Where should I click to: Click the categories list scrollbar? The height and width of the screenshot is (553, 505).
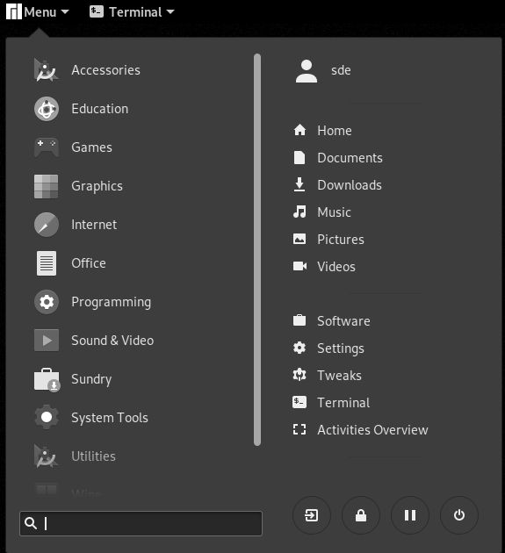(x=257, y=249)
